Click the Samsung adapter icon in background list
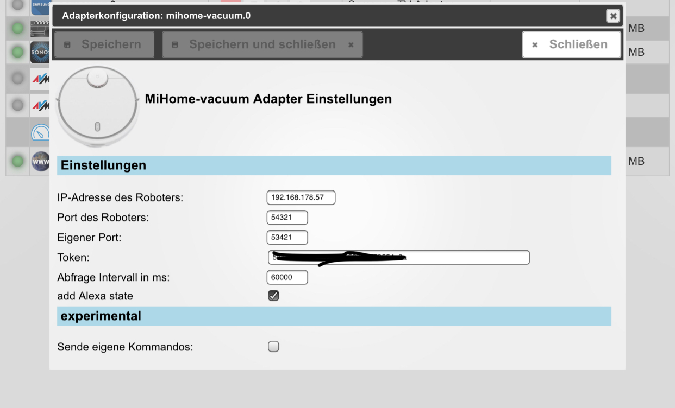 click(40, 7)
